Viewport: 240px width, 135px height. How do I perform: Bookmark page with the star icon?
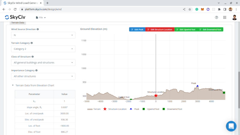(190, 9)
